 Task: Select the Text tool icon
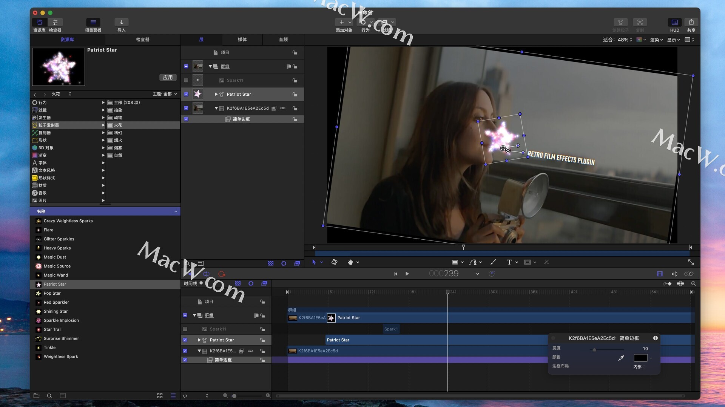tap(509, 262)
